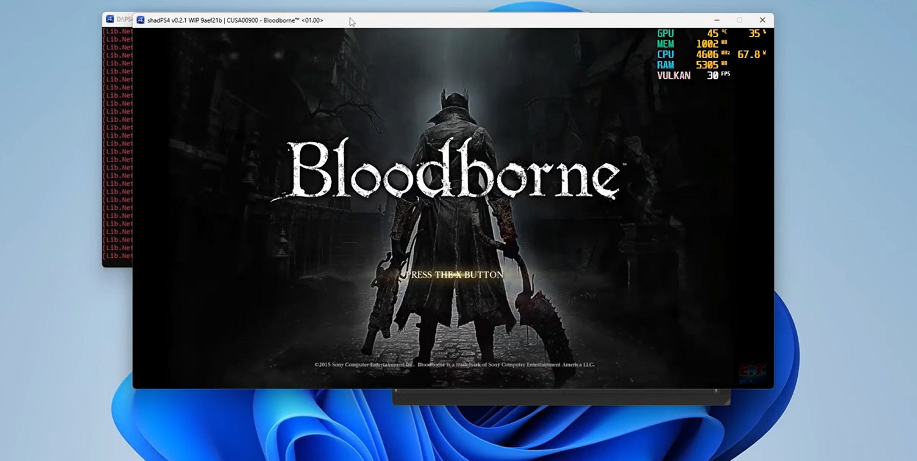The width and height of the screenshot is (917, 461).
Task: Click the disabled maximize button of shadPS4
Action: pyautogui.click(x=739, y=20)
